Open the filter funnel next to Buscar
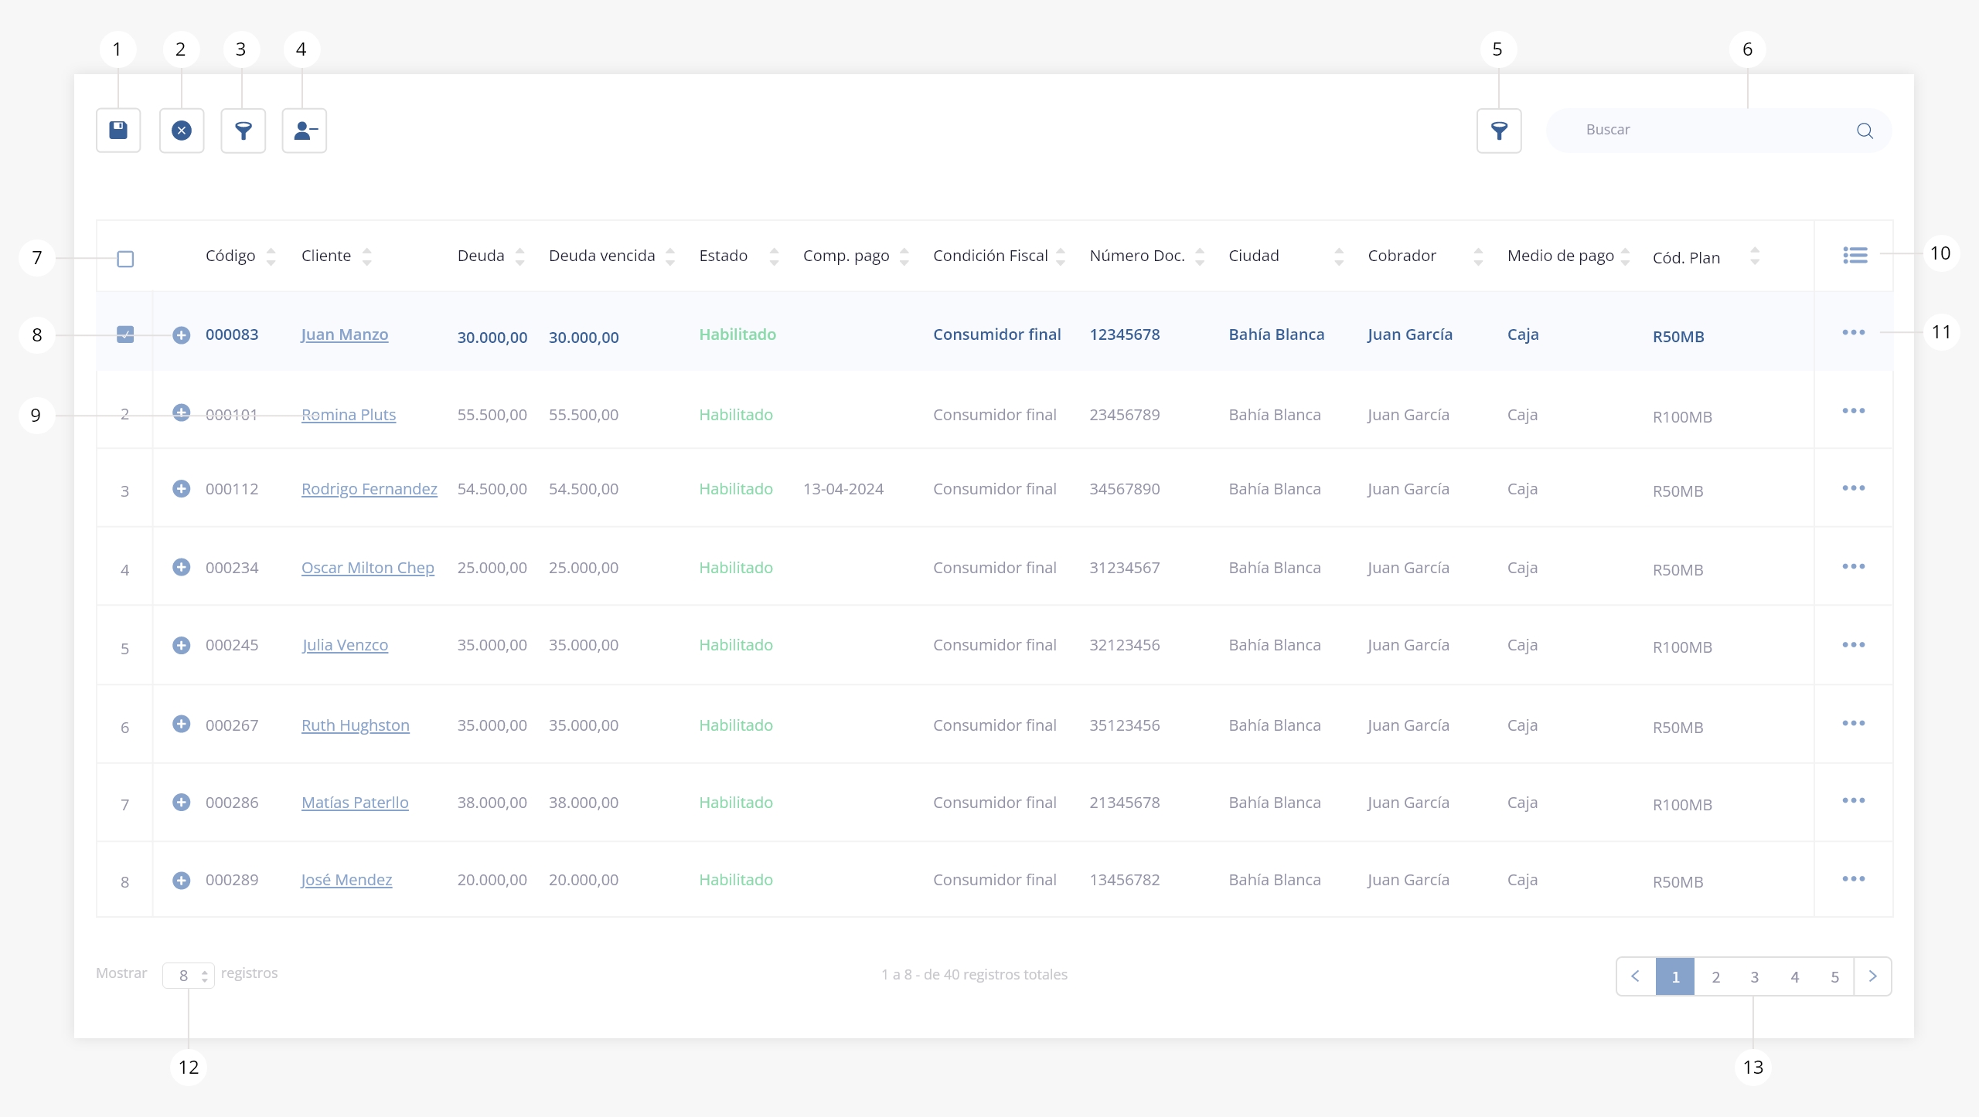 pos(1499,131)
